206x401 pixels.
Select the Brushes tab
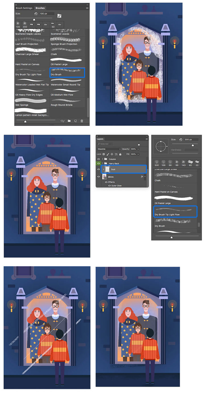(x=40, y=8)
